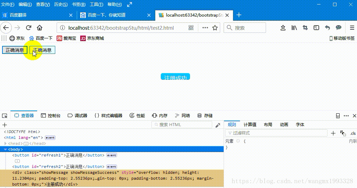This screenshot has height=188, width=357.
Task: Create a new node in HTML tree
Action: click(x=5, y=125)
